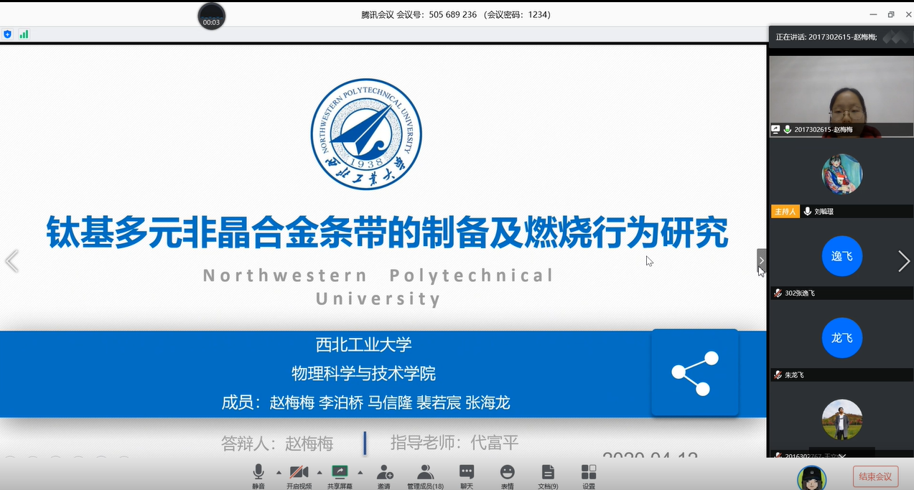
Task: Expand share options arrow beside 共享屏幕
Action: [x=360, y=472]
